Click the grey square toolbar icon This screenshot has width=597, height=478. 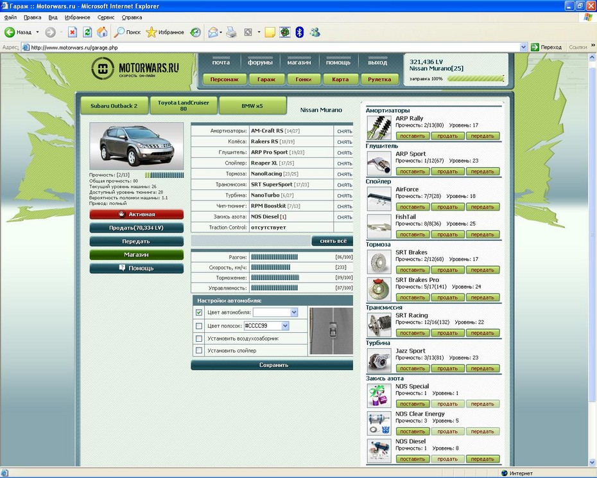coord(248,32)
